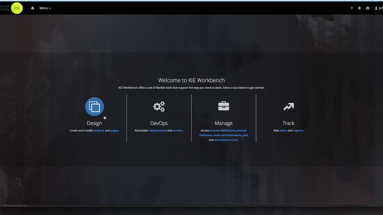Open the user account menu
Viewport: 383px width, 215px height.
pos(379,8)
